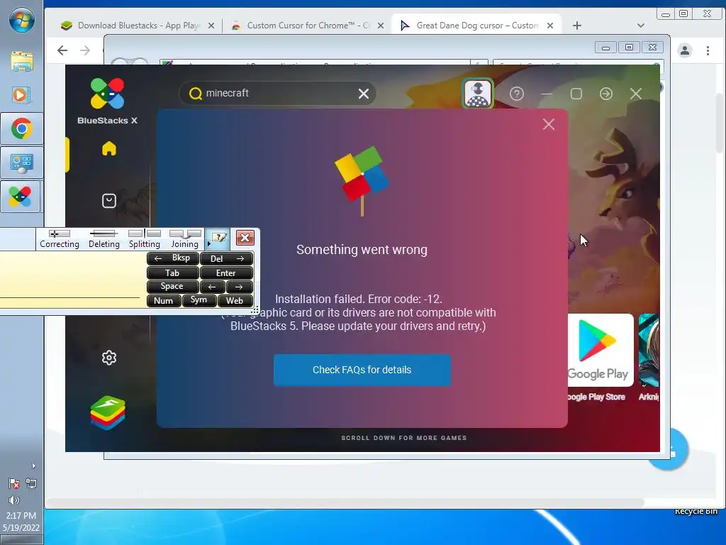The image size is (726, 545).
Task: Click the Enter key on input panel
Action: click(227, 273)
